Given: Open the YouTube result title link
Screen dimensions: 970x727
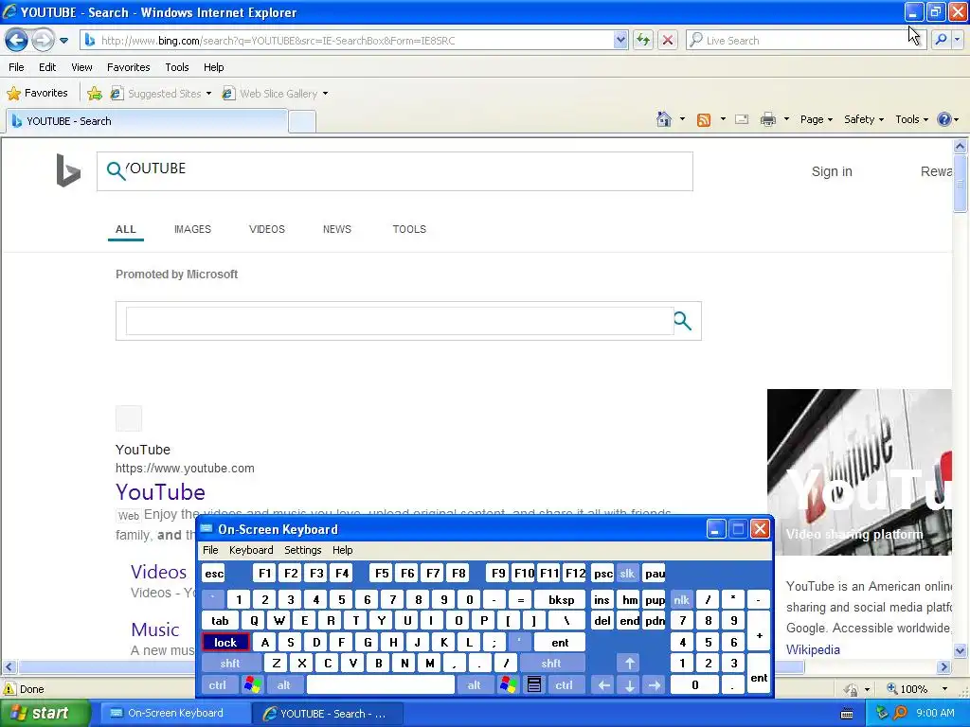Looking at the screenshot, I should point(160,492).
